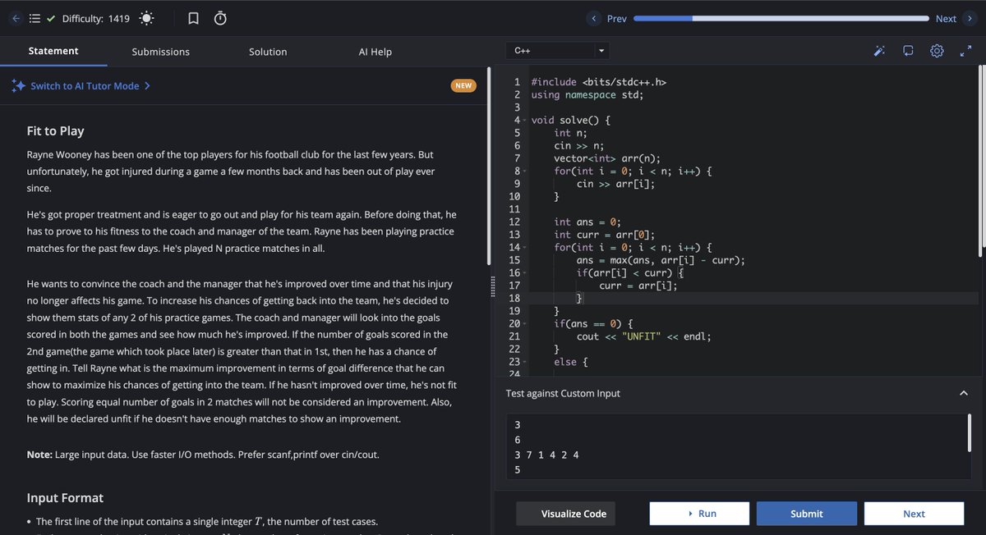The image size is (986, 535).
Task: Run the code
Action: coord(699,514)
